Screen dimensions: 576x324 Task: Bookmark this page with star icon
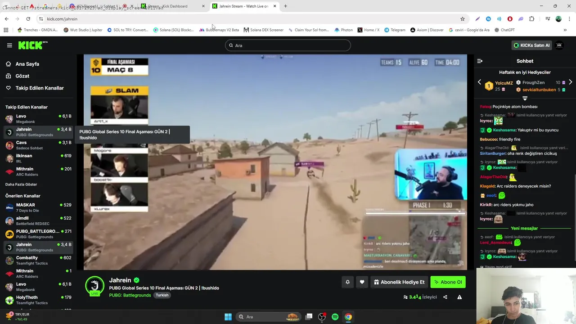462,19
